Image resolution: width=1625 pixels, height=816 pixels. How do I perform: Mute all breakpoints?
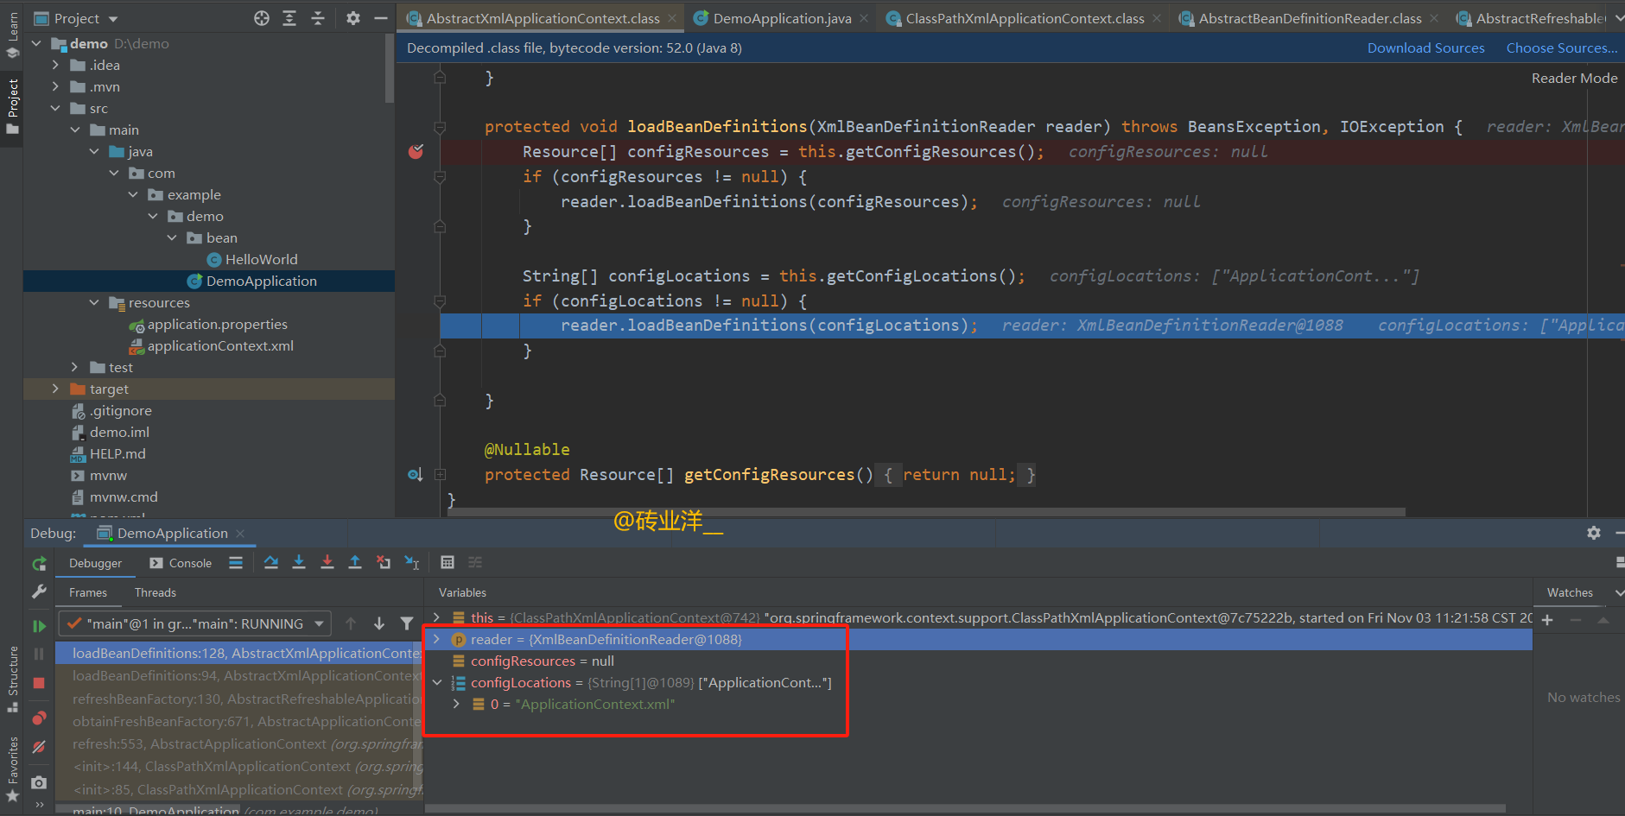click(39, 747)
